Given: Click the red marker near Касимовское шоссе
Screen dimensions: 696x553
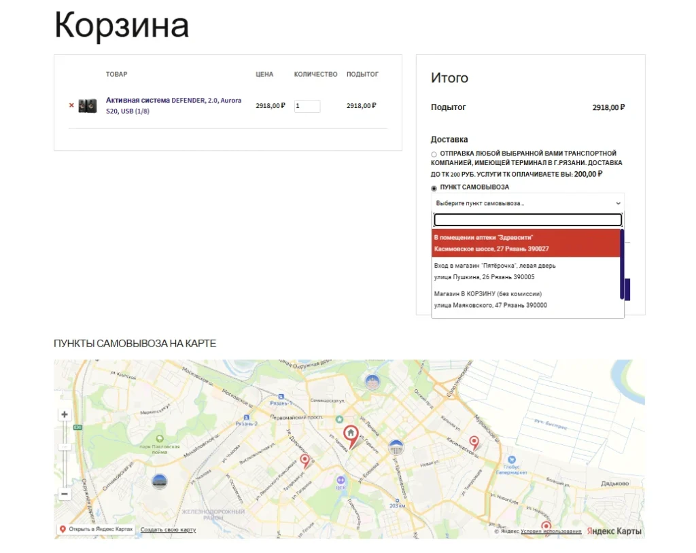Looking at the screenshot, I should tap(474, 442).
